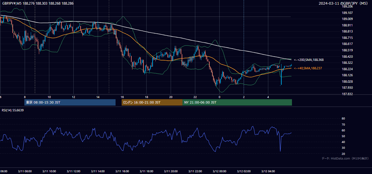372x174 pixels.
Task: Click the 189.009 price axis label
Action: click(347, 19)
